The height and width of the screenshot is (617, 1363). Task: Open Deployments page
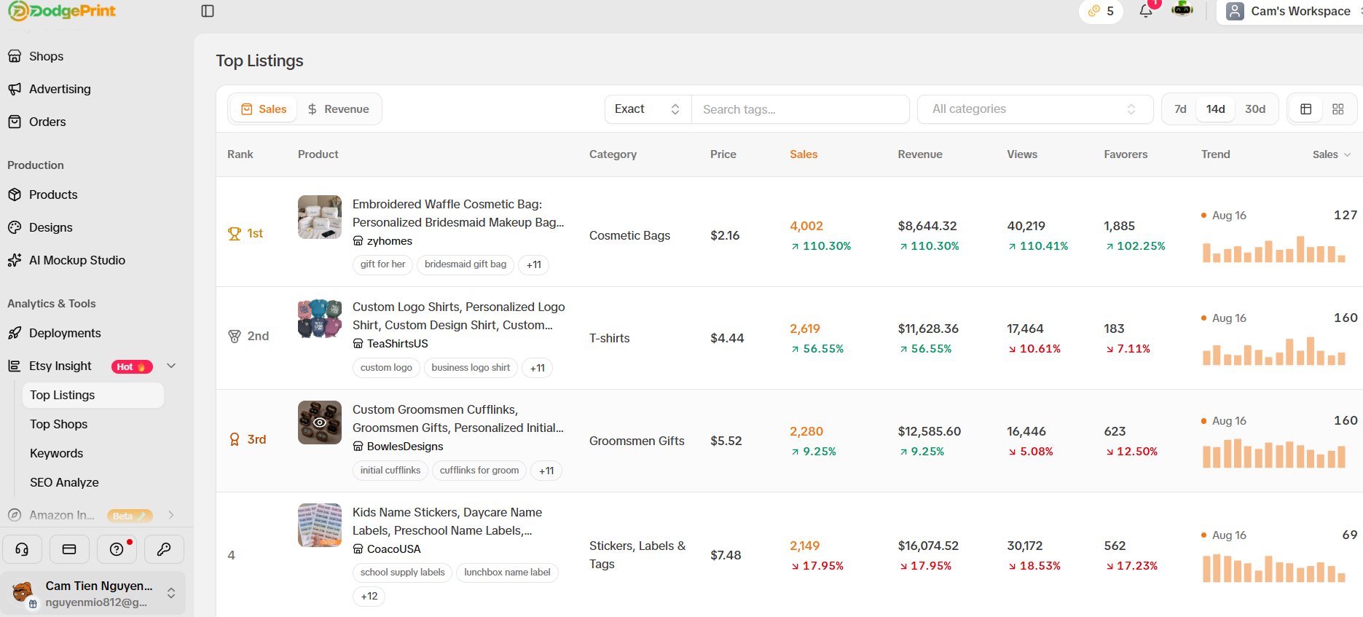click(x=65, y=333)
